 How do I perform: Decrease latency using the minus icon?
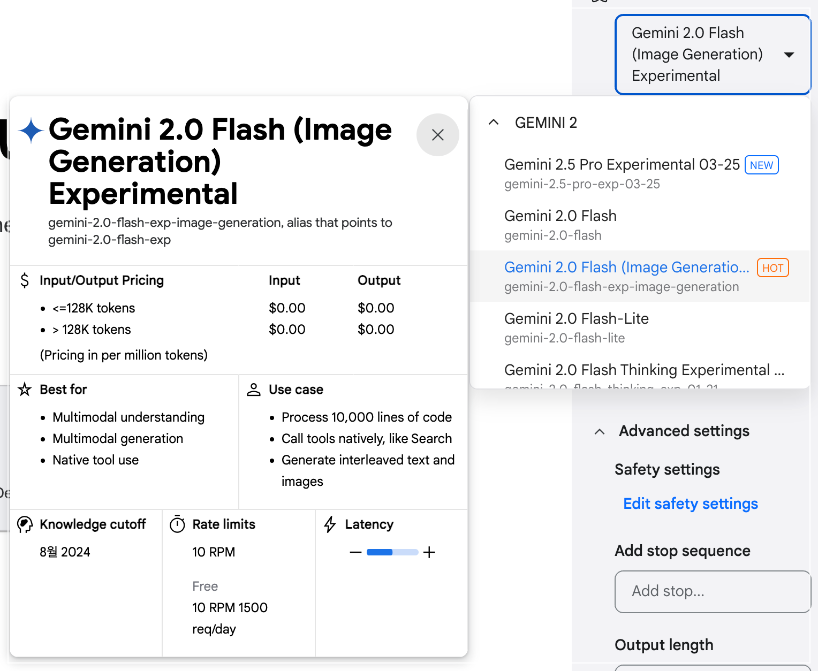tap(355, 552)
